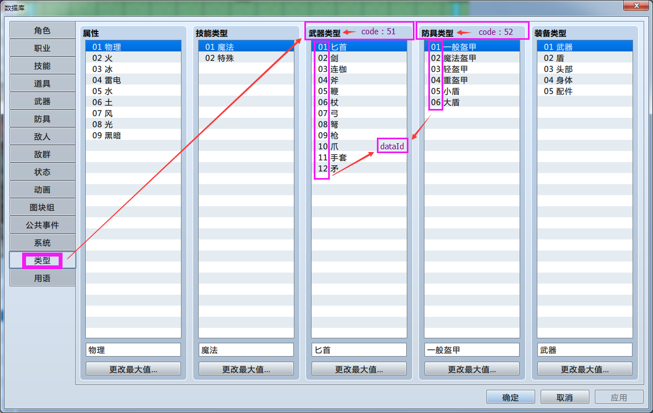Select armor type 02 魔法盔甲
The height and width of the screenshot is (413, 653).
(472, 58)
